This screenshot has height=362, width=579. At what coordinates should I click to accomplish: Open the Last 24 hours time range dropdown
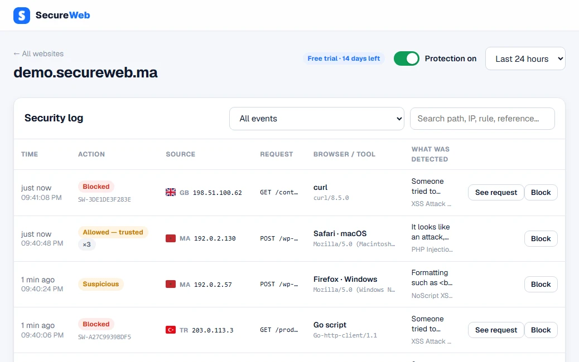pyautogui.click(x=525, y=58)
